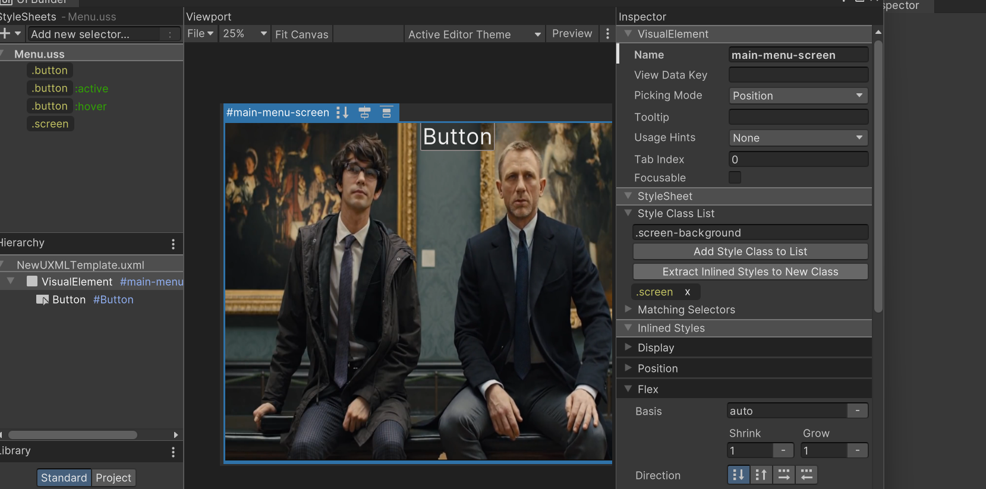Collapse the Menu.uss stylesheet header

coord(2,53)
